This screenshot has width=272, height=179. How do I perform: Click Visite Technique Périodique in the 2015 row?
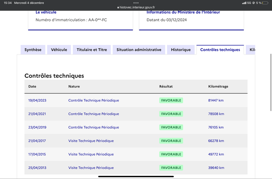[91, 154]
